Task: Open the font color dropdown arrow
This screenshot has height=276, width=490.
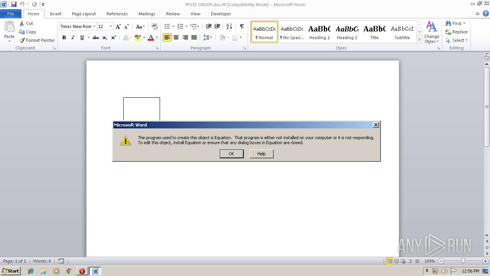Action: [x=157, y=38]
